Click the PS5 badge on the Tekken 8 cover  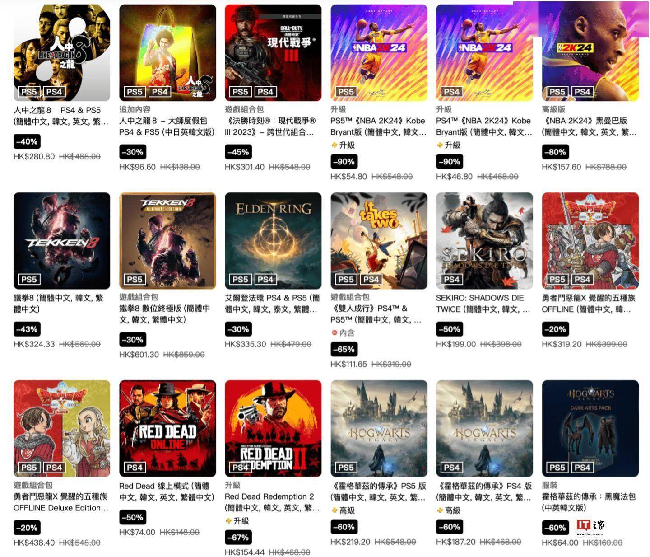click(x=29, y=279)
